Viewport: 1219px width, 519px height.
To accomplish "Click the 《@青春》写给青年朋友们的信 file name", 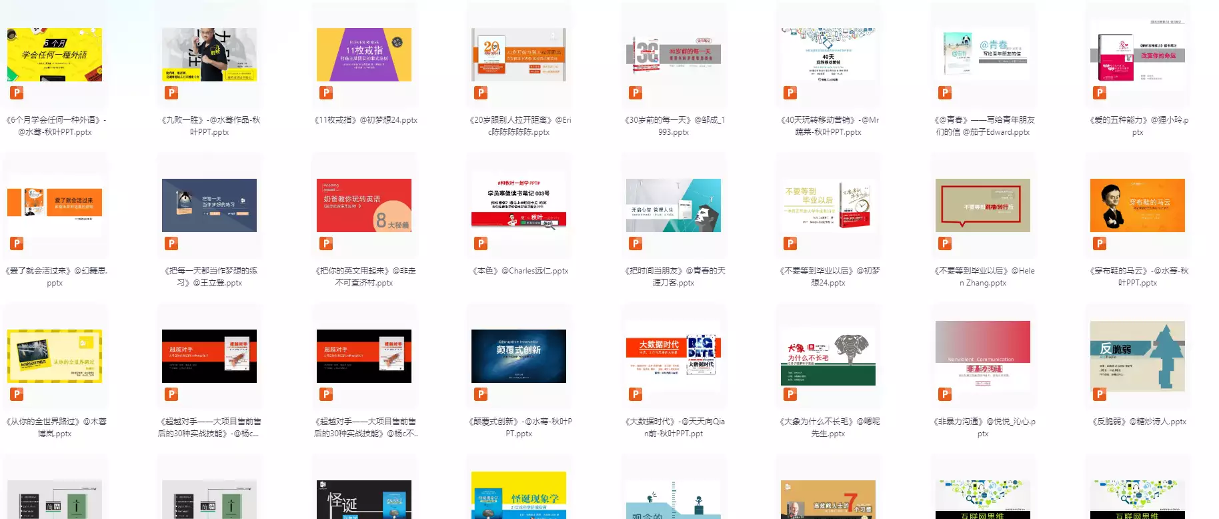I will click(983, 126).
